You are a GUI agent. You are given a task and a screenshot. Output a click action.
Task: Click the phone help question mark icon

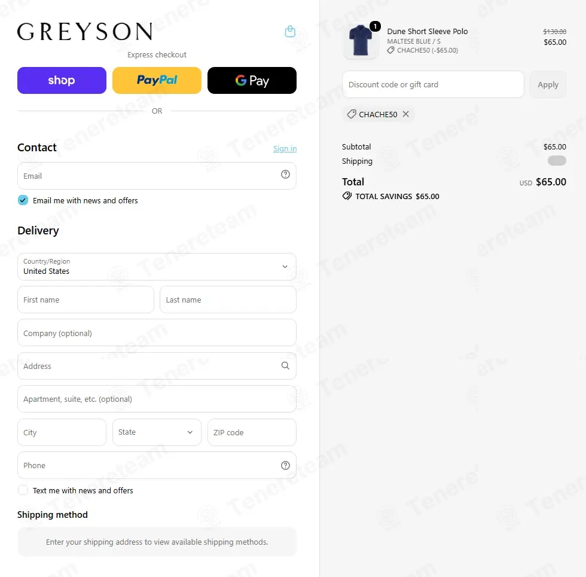(x=285, y=465)
